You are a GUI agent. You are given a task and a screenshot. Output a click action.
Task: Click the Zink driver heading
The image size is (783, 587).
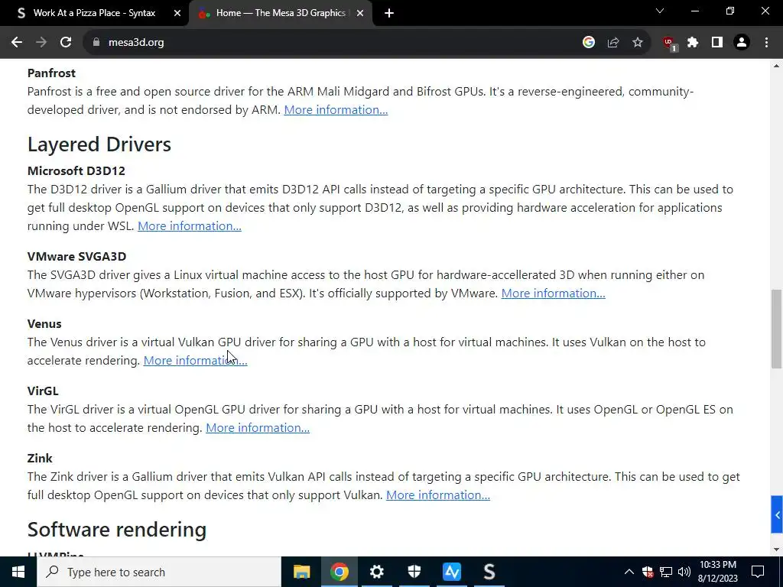40,459
